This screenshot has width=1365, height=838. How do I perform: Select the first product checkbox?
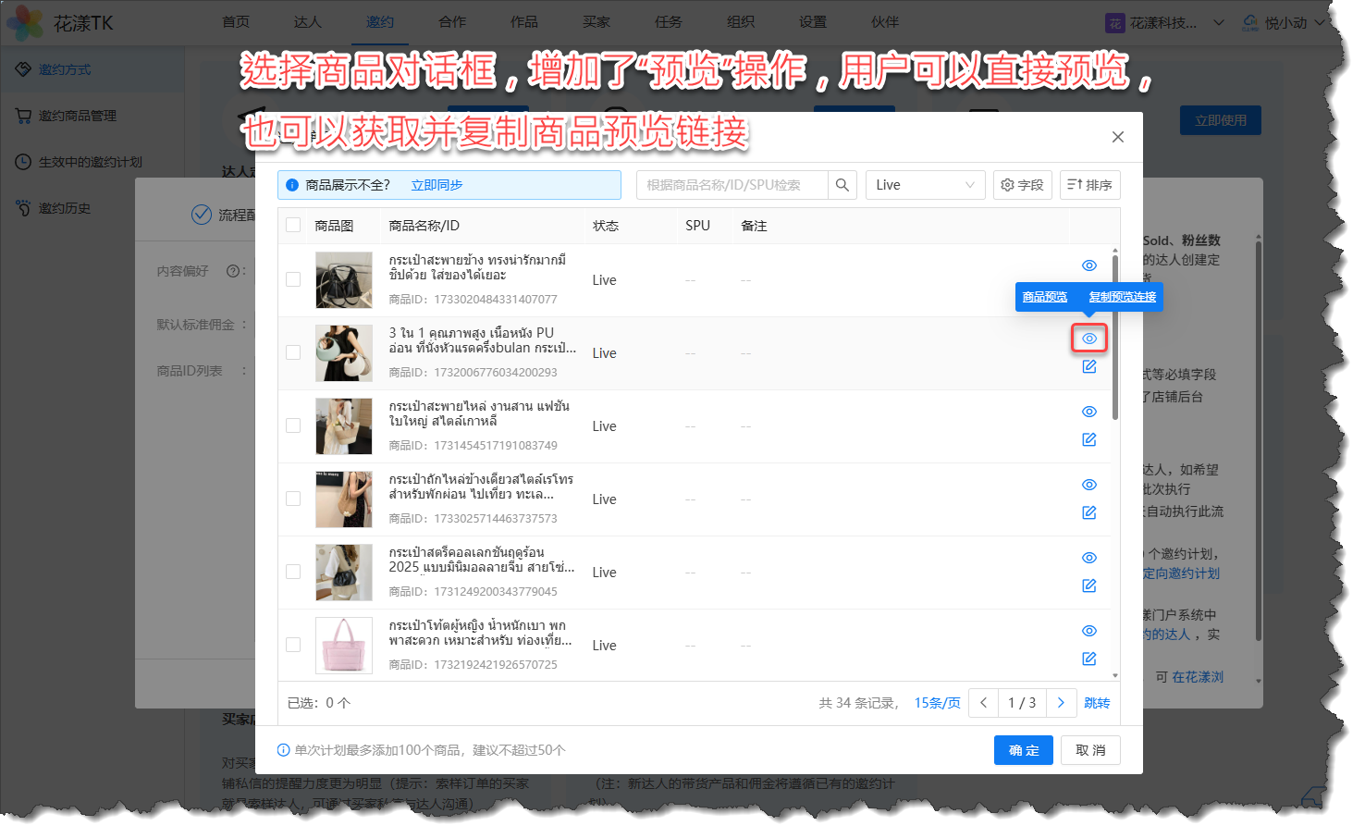293,279
